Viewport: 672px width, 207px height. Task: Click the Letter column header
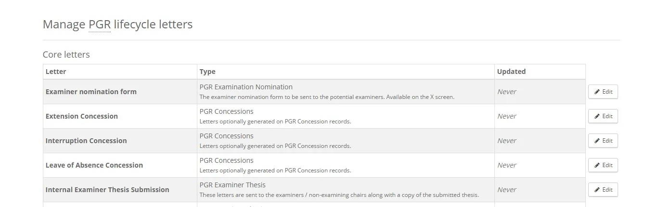pyautogui.click(x=56, y=72)
